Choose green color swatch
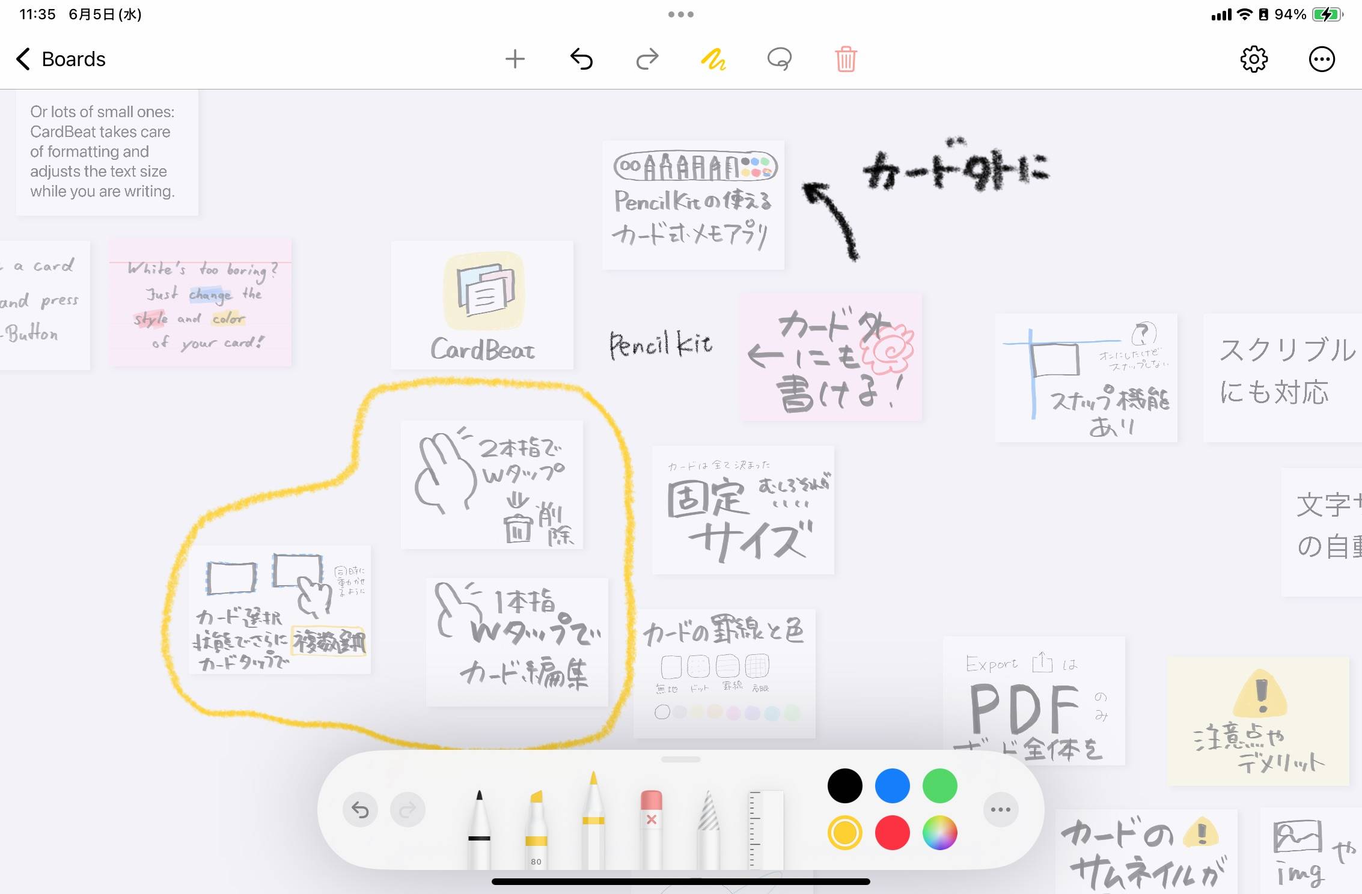The image size is (1362, 894). pyautogui.click(x=939, y=785)
